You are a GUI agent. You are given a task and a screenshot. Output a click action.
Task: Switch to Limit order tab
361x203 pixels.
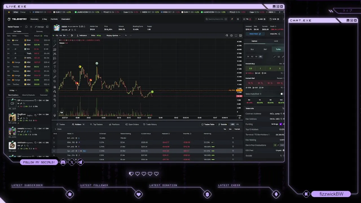[276, 41]
